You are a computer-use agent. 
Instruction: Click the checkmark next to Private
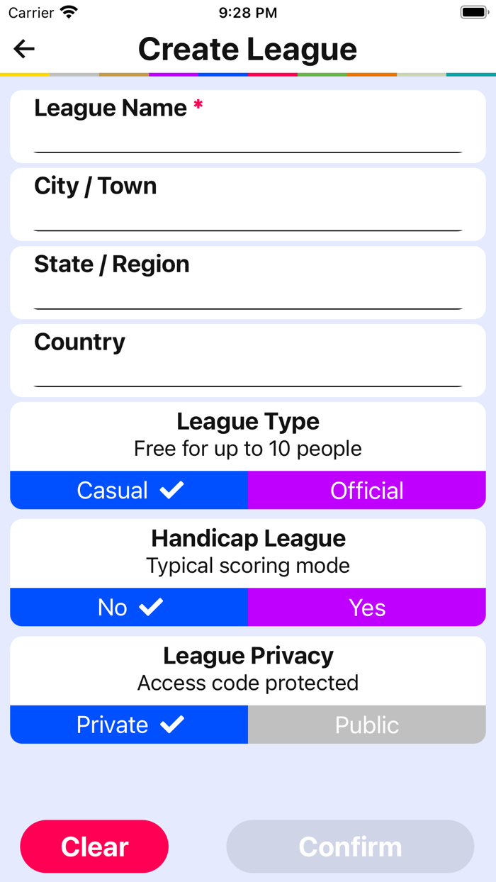171,724
